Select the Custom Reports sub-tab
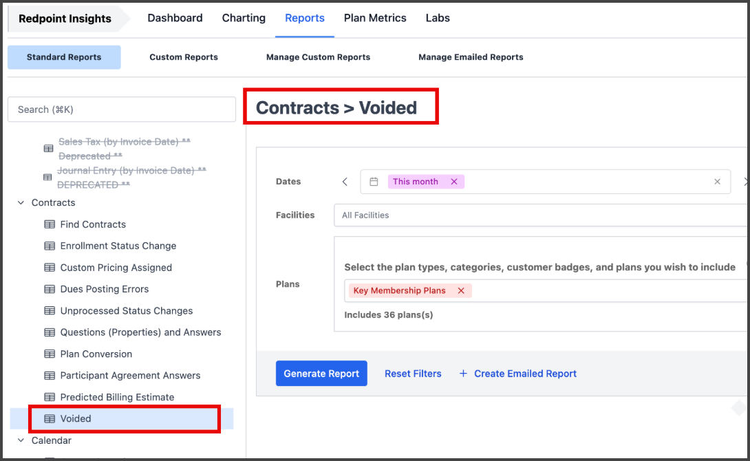Image resolution: width=750 pixels, height=461 pixels. (x=184, y=57)
